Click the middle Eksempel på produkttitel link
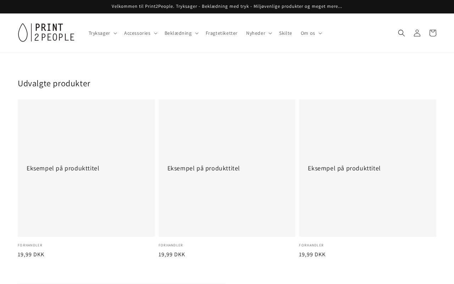Screen dimensions: 454x284 204,168
